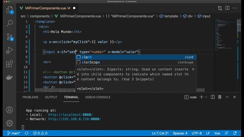Open the Run and Debug view
The height and width of the screenshot is (137, 244).
(10, 50)
